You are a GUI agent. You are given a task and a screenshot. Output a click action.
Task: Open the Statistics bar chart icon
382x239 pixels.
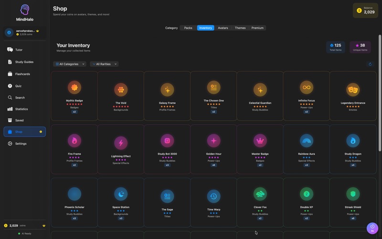(10, 109)
